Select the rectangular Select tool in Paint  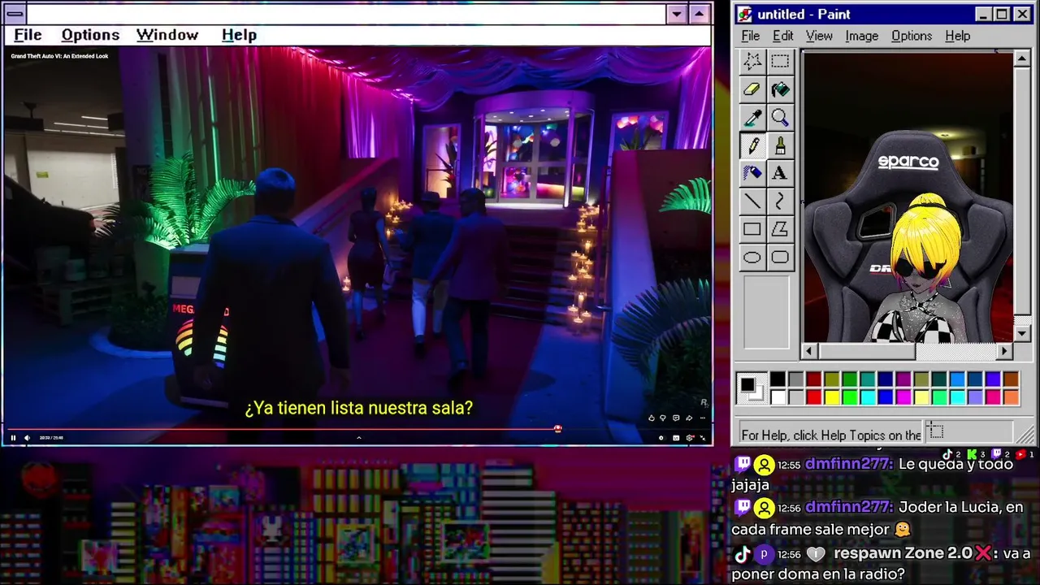(x=780, y=61)
